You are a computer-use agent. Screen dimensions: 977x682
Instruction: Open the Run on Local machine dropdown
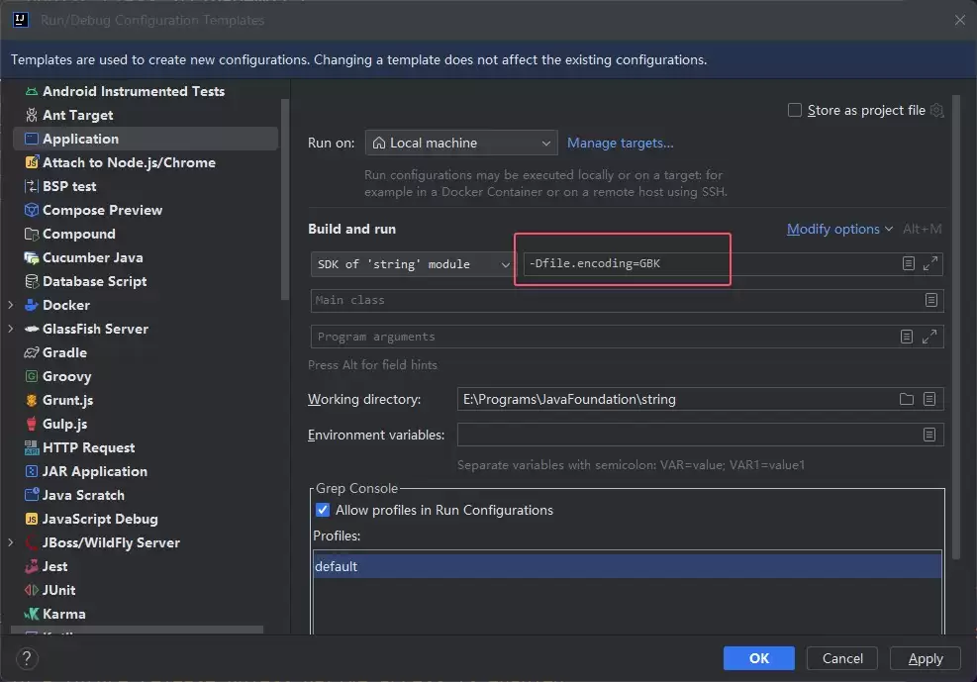461,144
